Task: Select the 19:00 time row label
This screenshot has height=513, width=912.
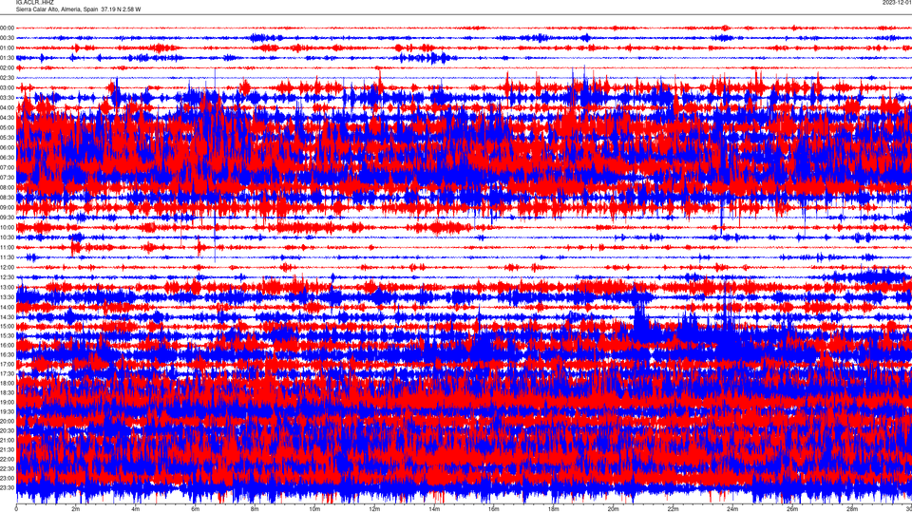Action: 7,403
